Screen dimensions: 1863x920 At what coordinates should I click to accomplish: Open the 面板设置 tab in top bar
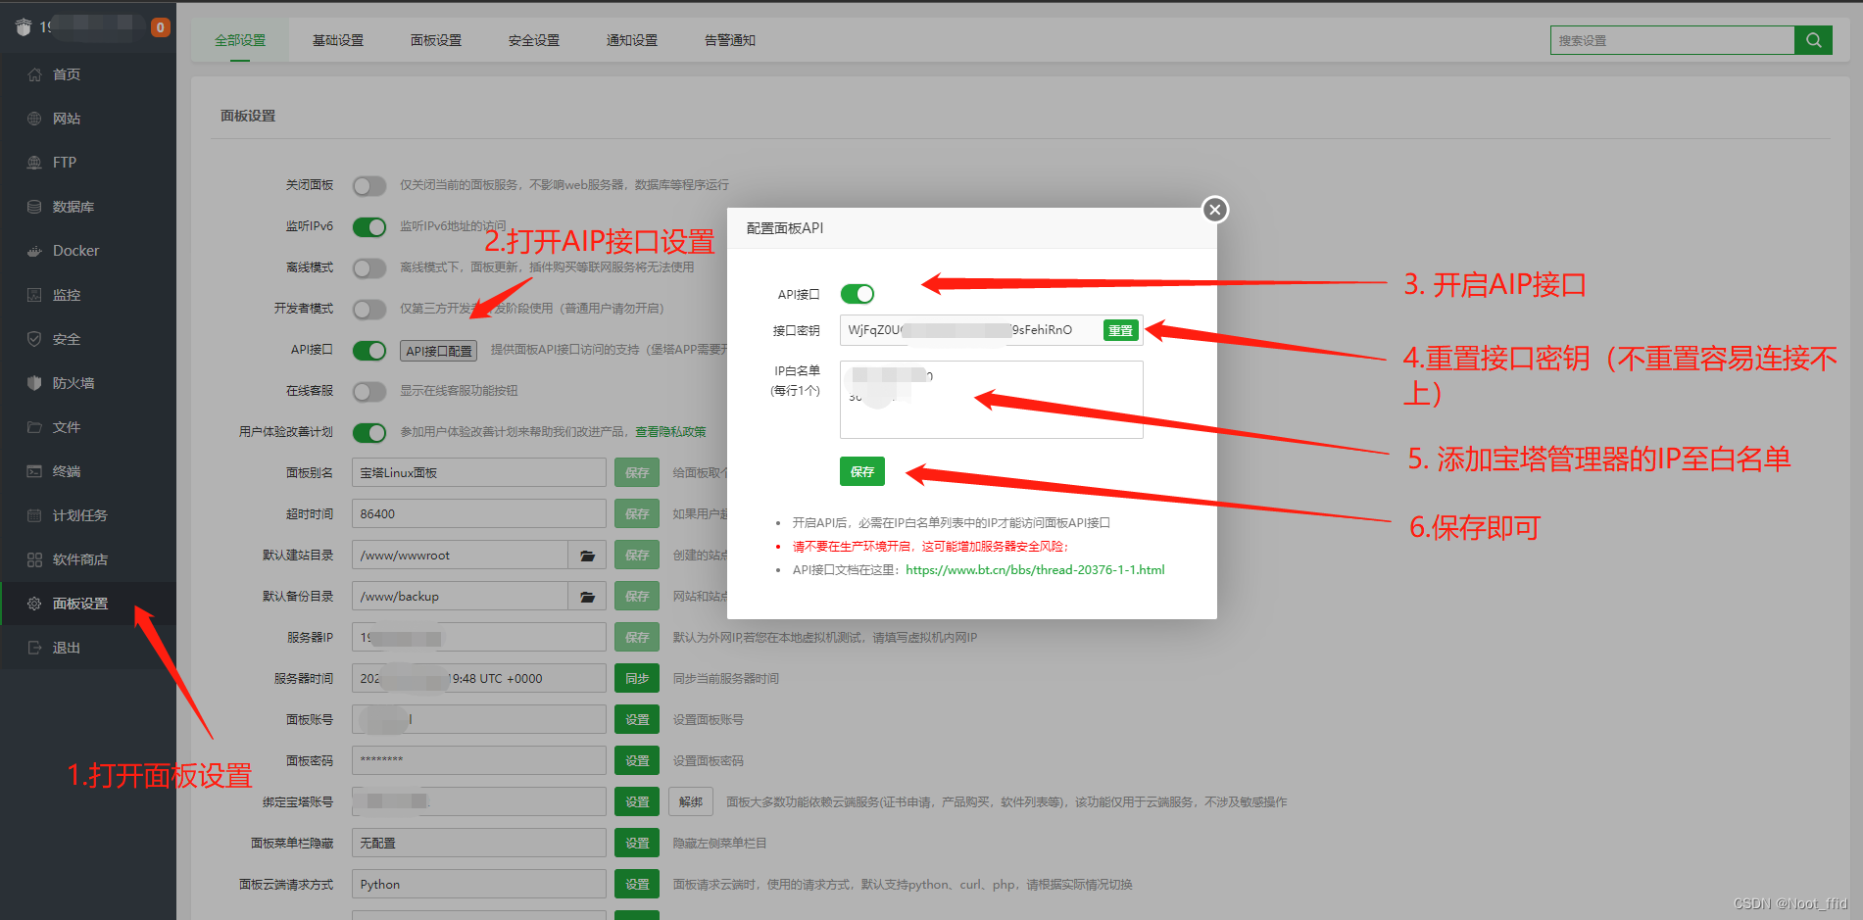[436, 40]
